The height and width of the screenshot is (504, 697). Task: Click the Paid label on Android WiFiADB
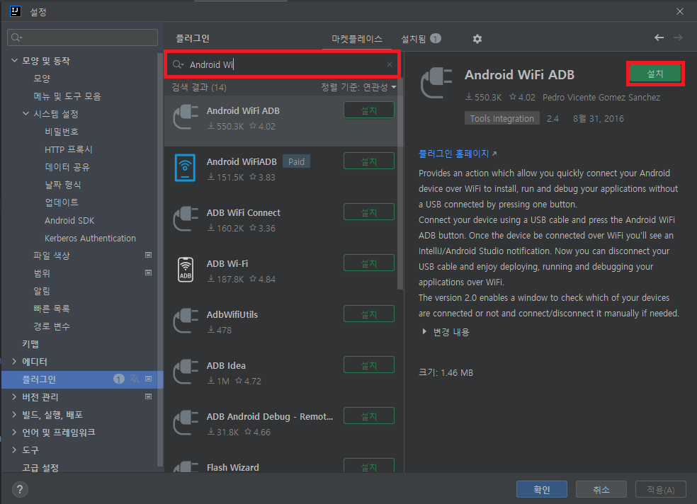pos(297,161)
